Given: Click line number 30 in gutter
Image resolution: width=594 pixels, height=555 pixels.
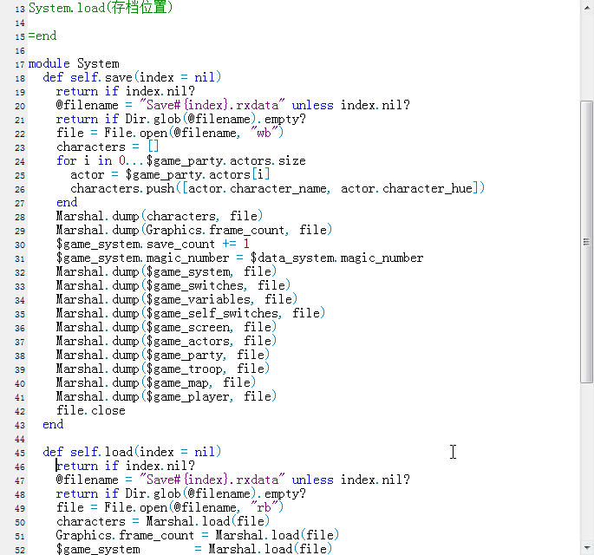Looking at the screenshot, I should click(x=20, y=245).
